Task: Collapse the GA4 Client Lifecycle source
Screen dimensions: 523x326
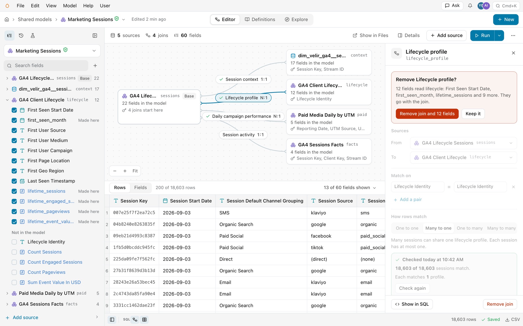Action: click(x=7, y=100)
